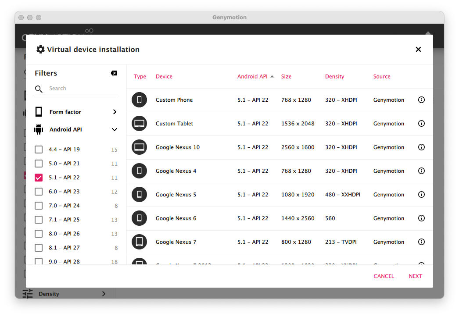459x317 pixels.
Task: Click the 2560 x 1600 size cell
Action: click(298, 147)
